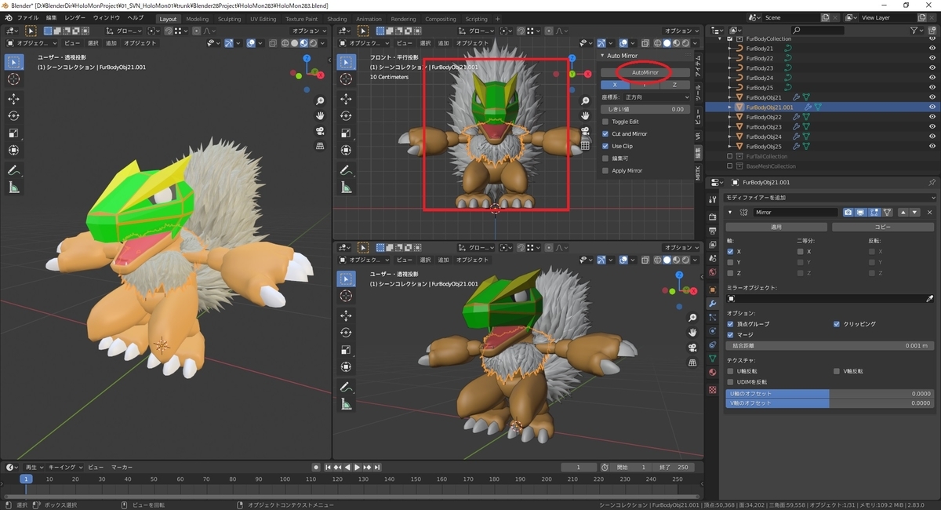
Task: Open the Physics properties tab
Action: [712, 331]
